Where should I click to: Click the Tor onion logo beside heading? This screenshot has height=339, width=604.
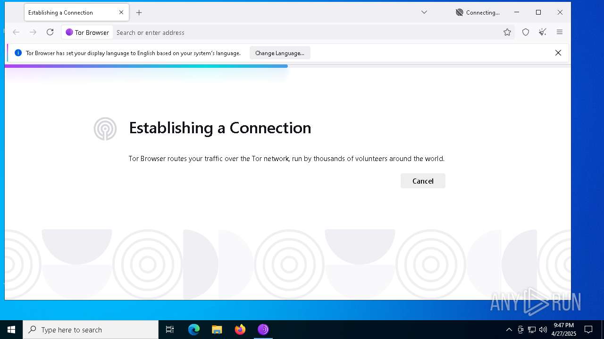pos(105,129)
